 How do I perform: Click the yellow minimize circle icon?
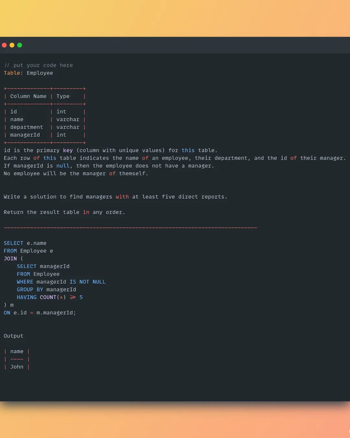click(x=12, y=45)
